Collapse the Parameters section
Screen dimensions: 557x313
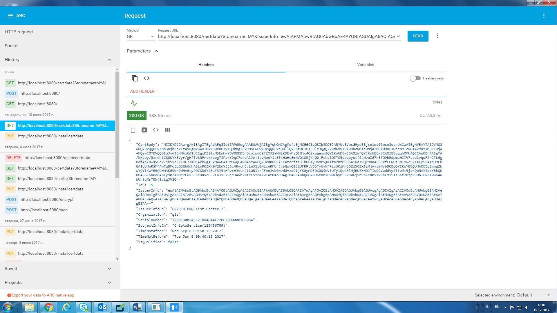point(156,51)
